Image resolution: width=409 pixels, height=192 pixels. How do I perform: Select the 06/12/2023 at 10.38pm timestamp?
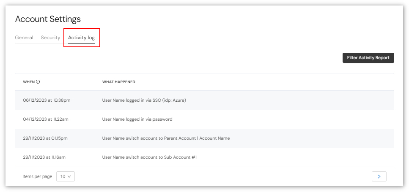[x=47, y=100]
